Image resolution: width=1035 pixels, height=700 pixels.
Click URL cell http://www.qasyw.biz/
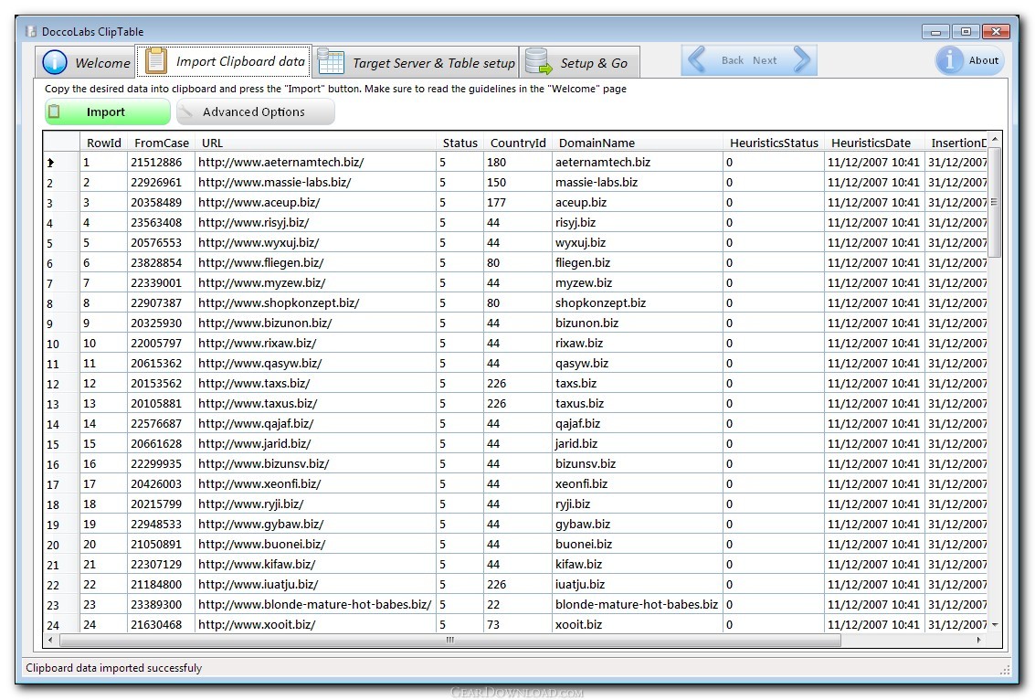(315, 363)
